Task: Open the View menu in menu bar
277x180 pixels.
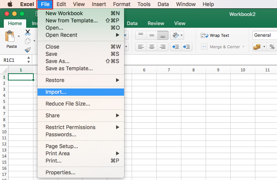Action: coord(79,4)
